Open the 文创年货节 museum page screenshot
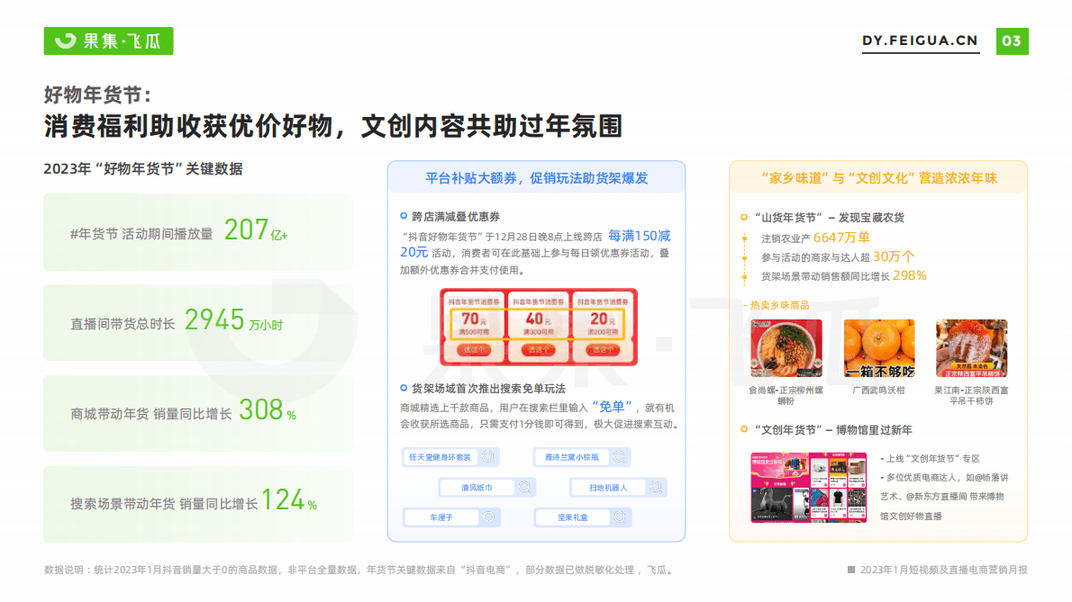This screenshot has height=602, width=1072. 808,486
